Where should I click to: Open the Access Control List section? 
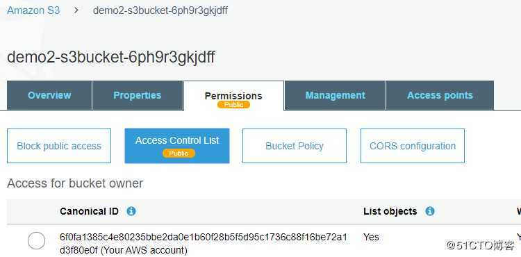[177, 146]
